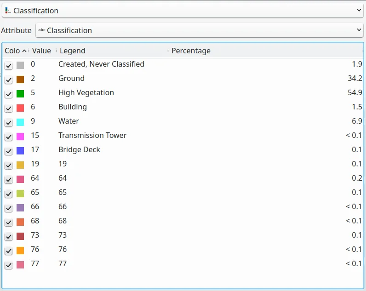Disable the Water class checkbox
The image size is (366, 291).
(x=9, y=122)
